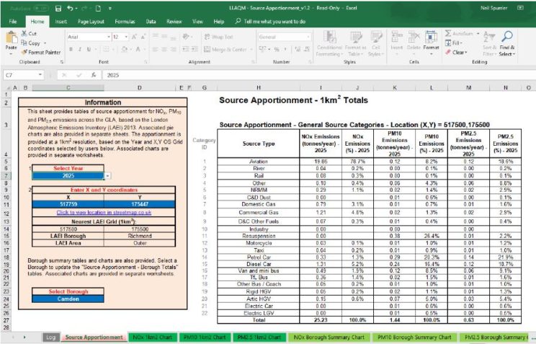Open the File menu

coord(13,21)
